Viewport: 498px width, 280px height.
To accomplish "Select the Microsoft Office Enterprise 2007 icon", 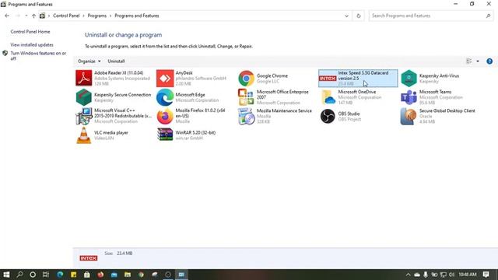I will pos(246,97).
